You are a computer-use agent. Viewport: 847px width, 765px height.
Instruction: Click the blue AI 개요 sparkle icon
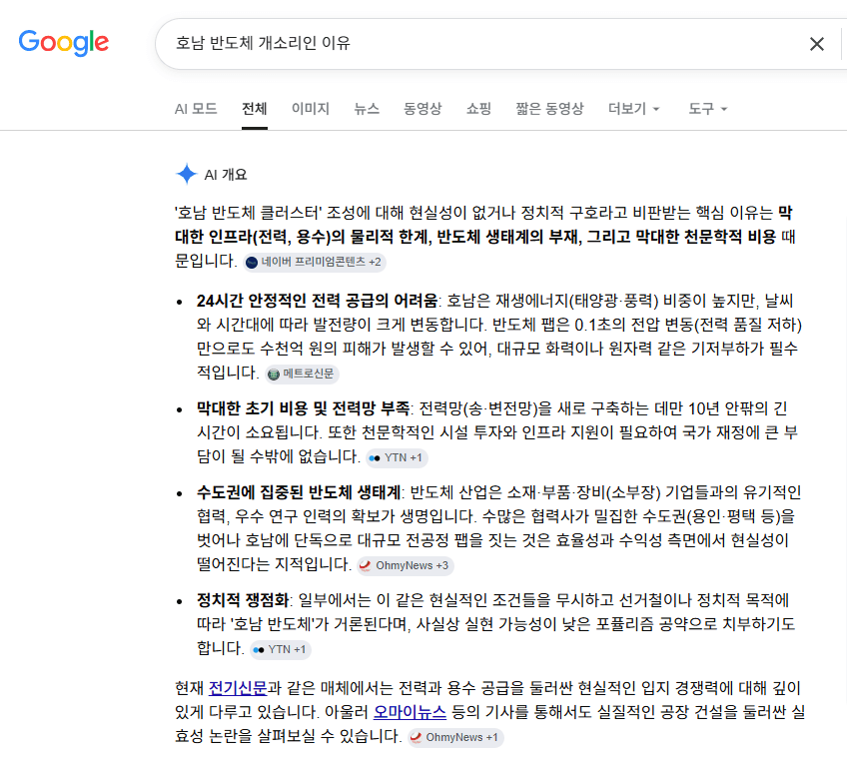point(187,174)
